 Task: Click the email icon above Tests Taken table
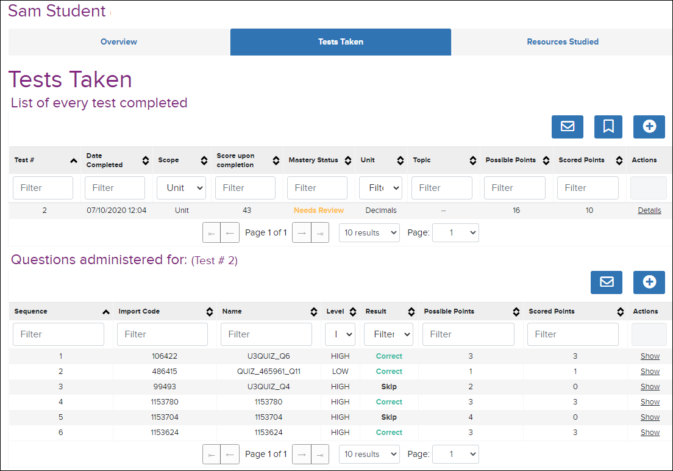point(567,126)
